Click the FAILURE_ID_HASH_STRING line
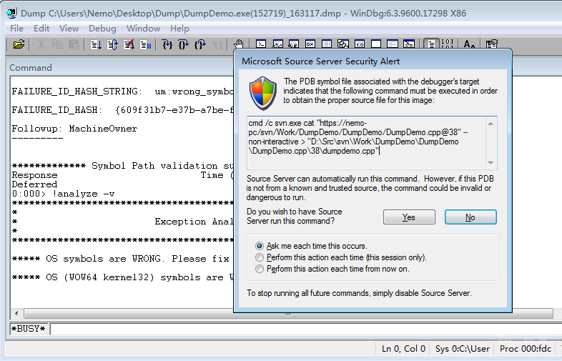562x361 pixels. pos(122,92)
